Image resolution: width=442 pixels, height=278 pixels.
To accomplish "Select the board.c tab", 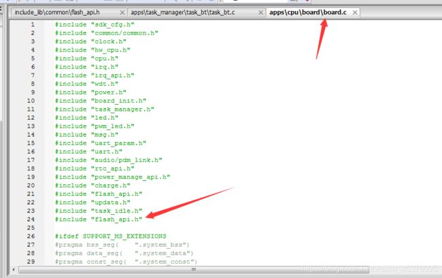I will tap(308, 12).
